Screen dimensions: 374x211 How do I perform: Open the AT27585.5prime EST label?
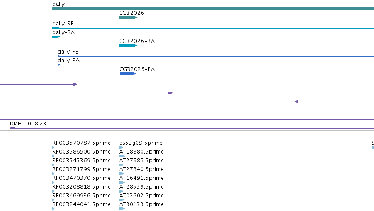(142, 161)
